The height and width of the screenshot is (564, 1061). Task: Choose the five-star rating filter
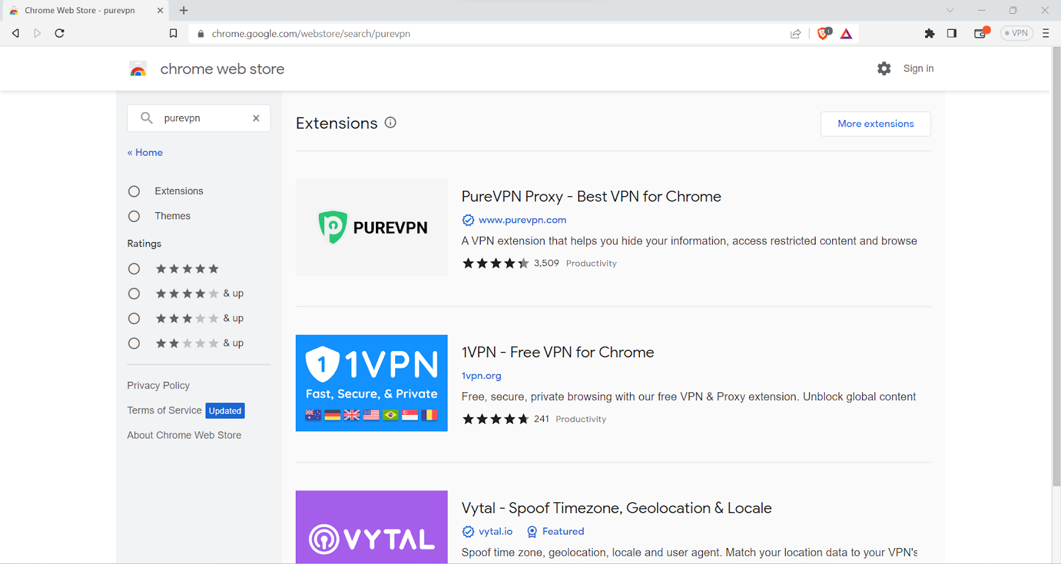[x=134, y=269]
